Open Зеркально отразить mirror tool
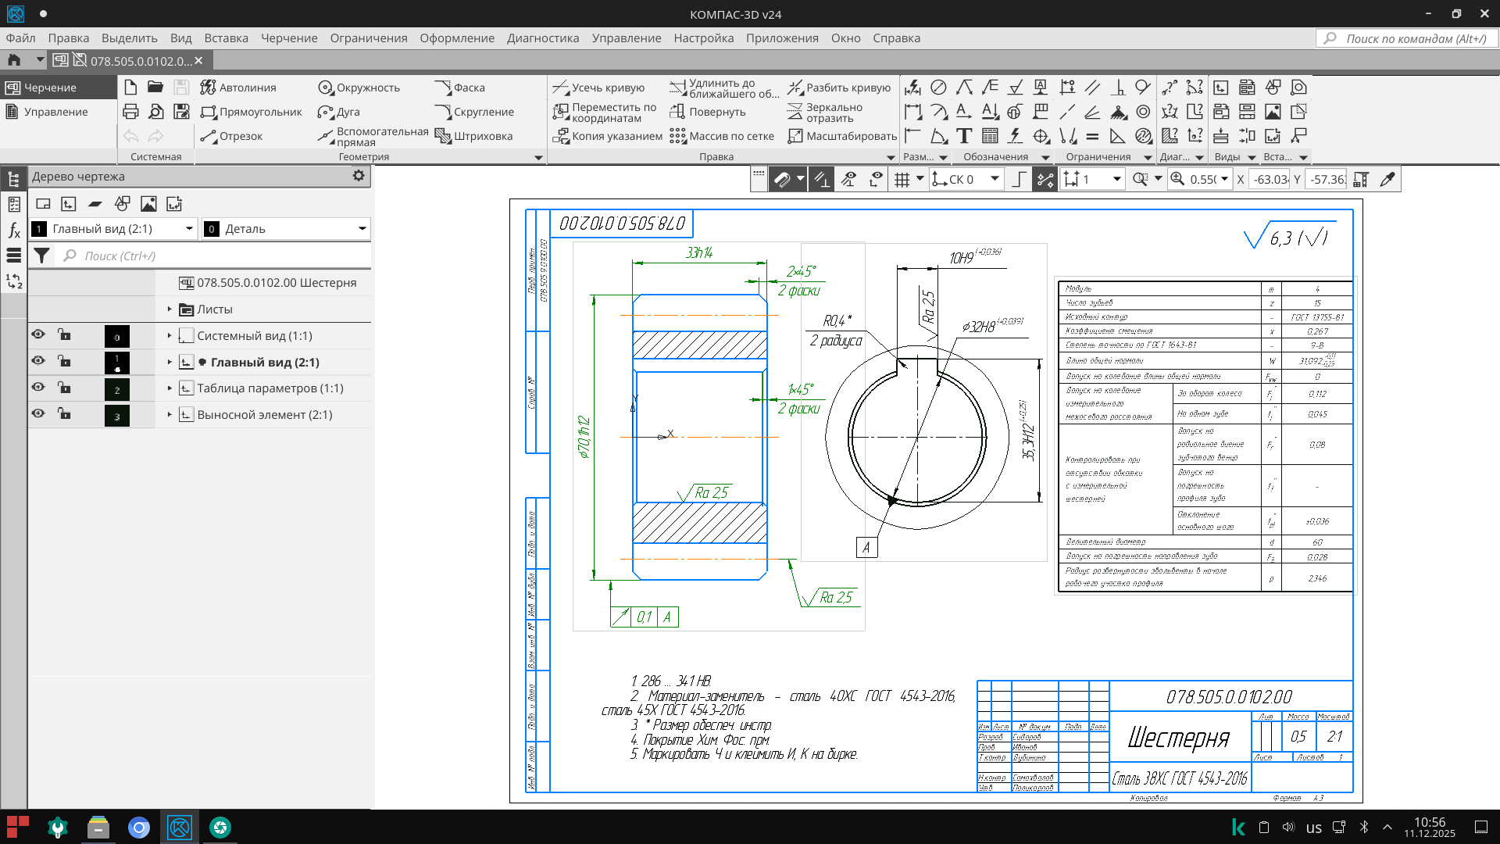The width and height of the screenshot is (1500, 844). tap(826, 113)
